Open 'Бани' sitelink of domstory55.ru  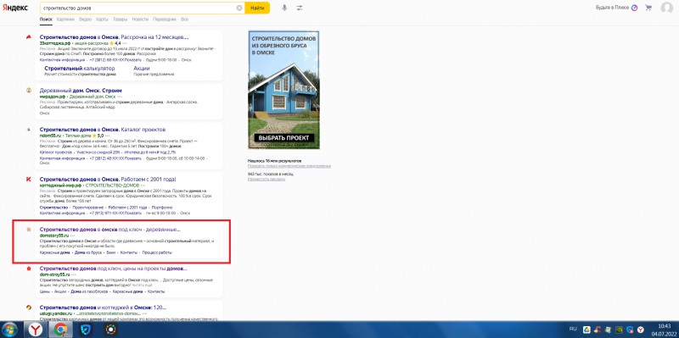[x=111, y=252]
